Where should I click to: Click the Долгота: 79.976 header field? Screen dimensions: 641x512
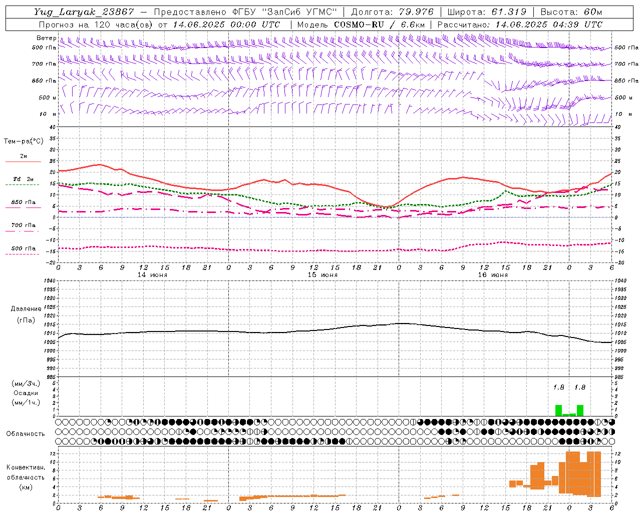393,12
